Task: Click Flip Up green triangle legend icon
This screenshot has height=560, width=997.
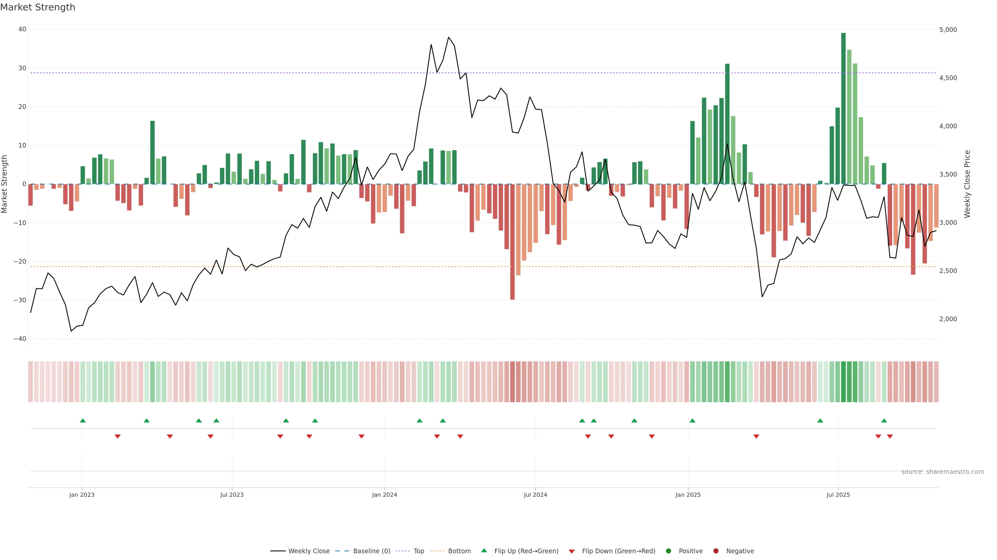Action: [x=484, y=550]
